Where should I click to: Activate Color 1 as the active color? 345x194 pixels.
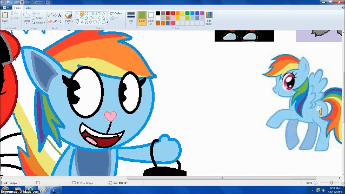pos(142,18)
